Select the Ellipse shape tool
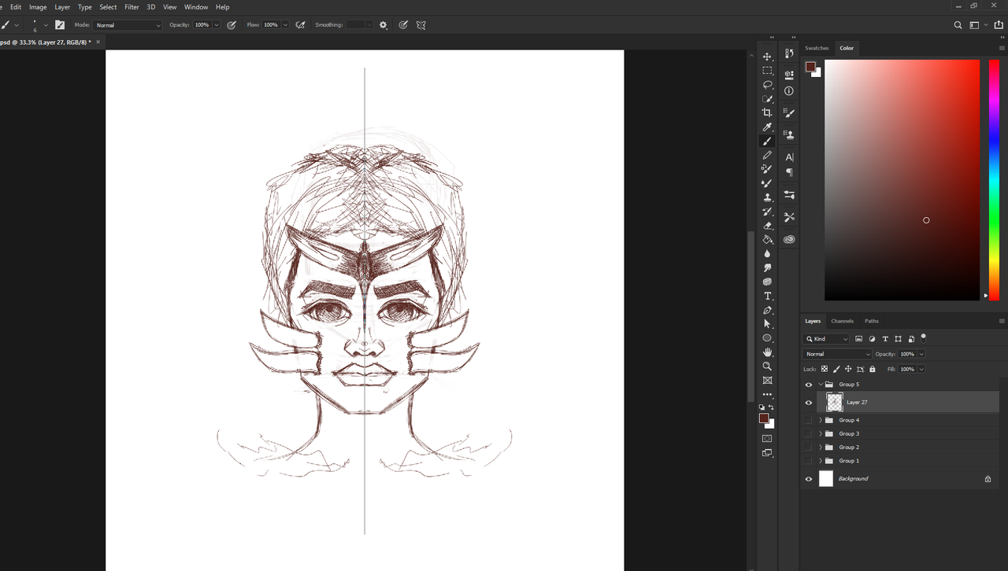Screen dimensions: 1008x571 pos(767,338)
